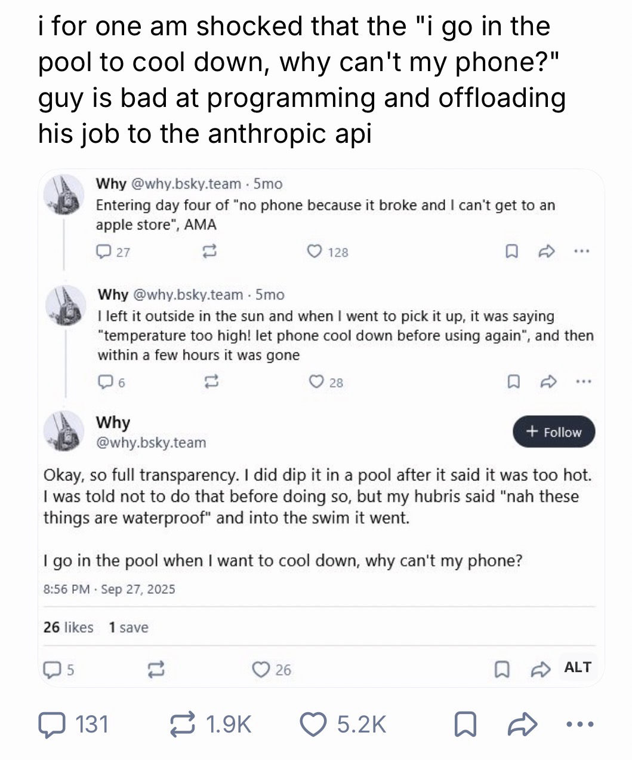View ALT text of embedded image
The image size is (632, 760).
[x=577, y=667]
